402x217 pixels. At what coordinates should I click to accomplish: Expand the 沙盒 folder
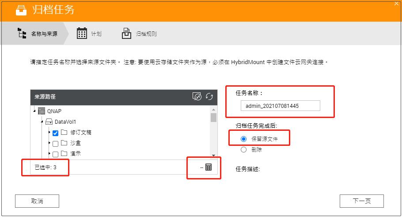pyautogui.click(x=49, y=143)
